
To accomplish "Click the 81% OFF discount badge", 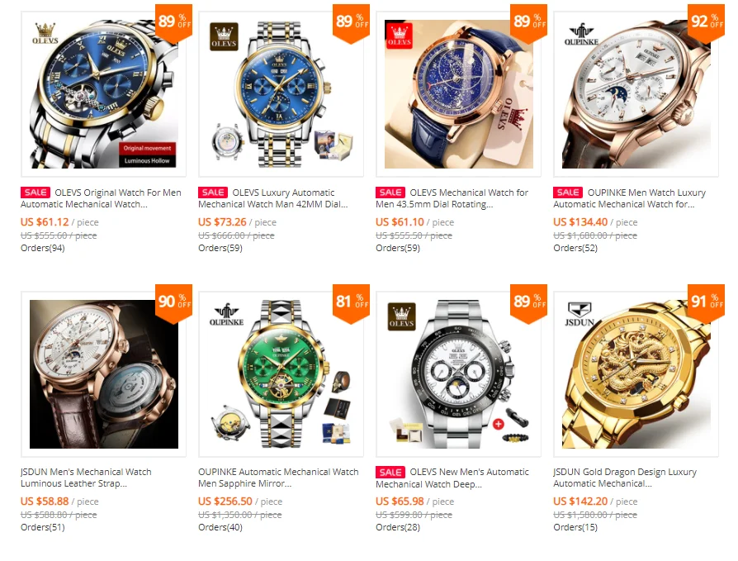I will (351, 302).
